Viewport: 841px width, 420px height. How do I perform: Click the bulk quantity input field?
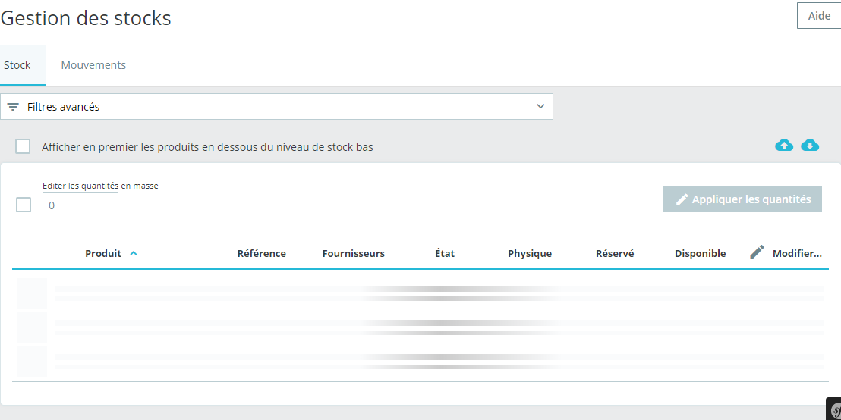point(80,205)
